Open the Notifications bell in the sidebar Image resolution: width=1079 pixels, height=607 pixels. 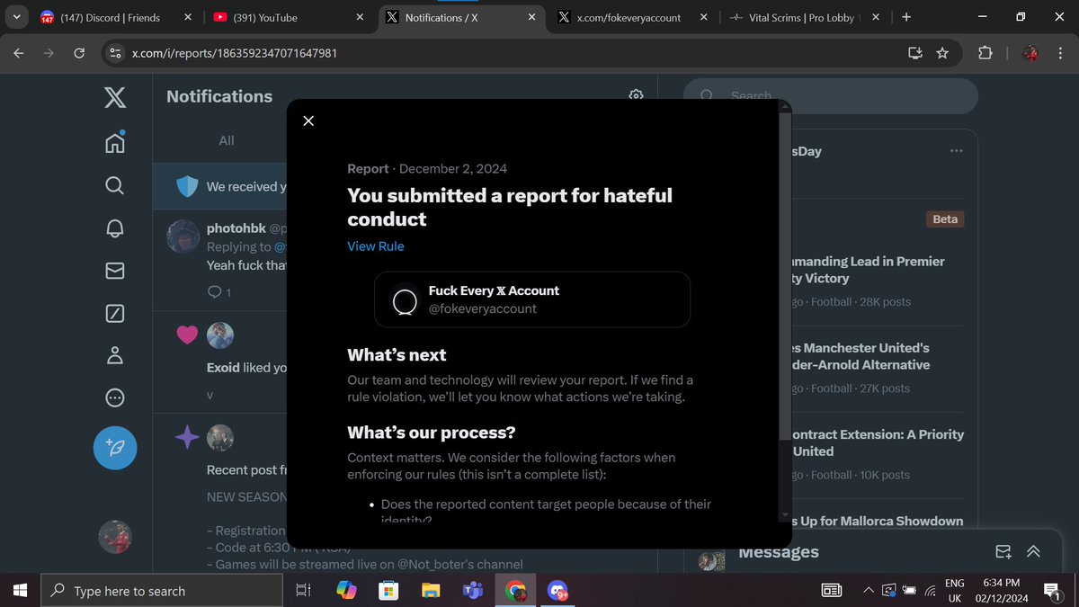pyautogui.click(x=114, y=228)
